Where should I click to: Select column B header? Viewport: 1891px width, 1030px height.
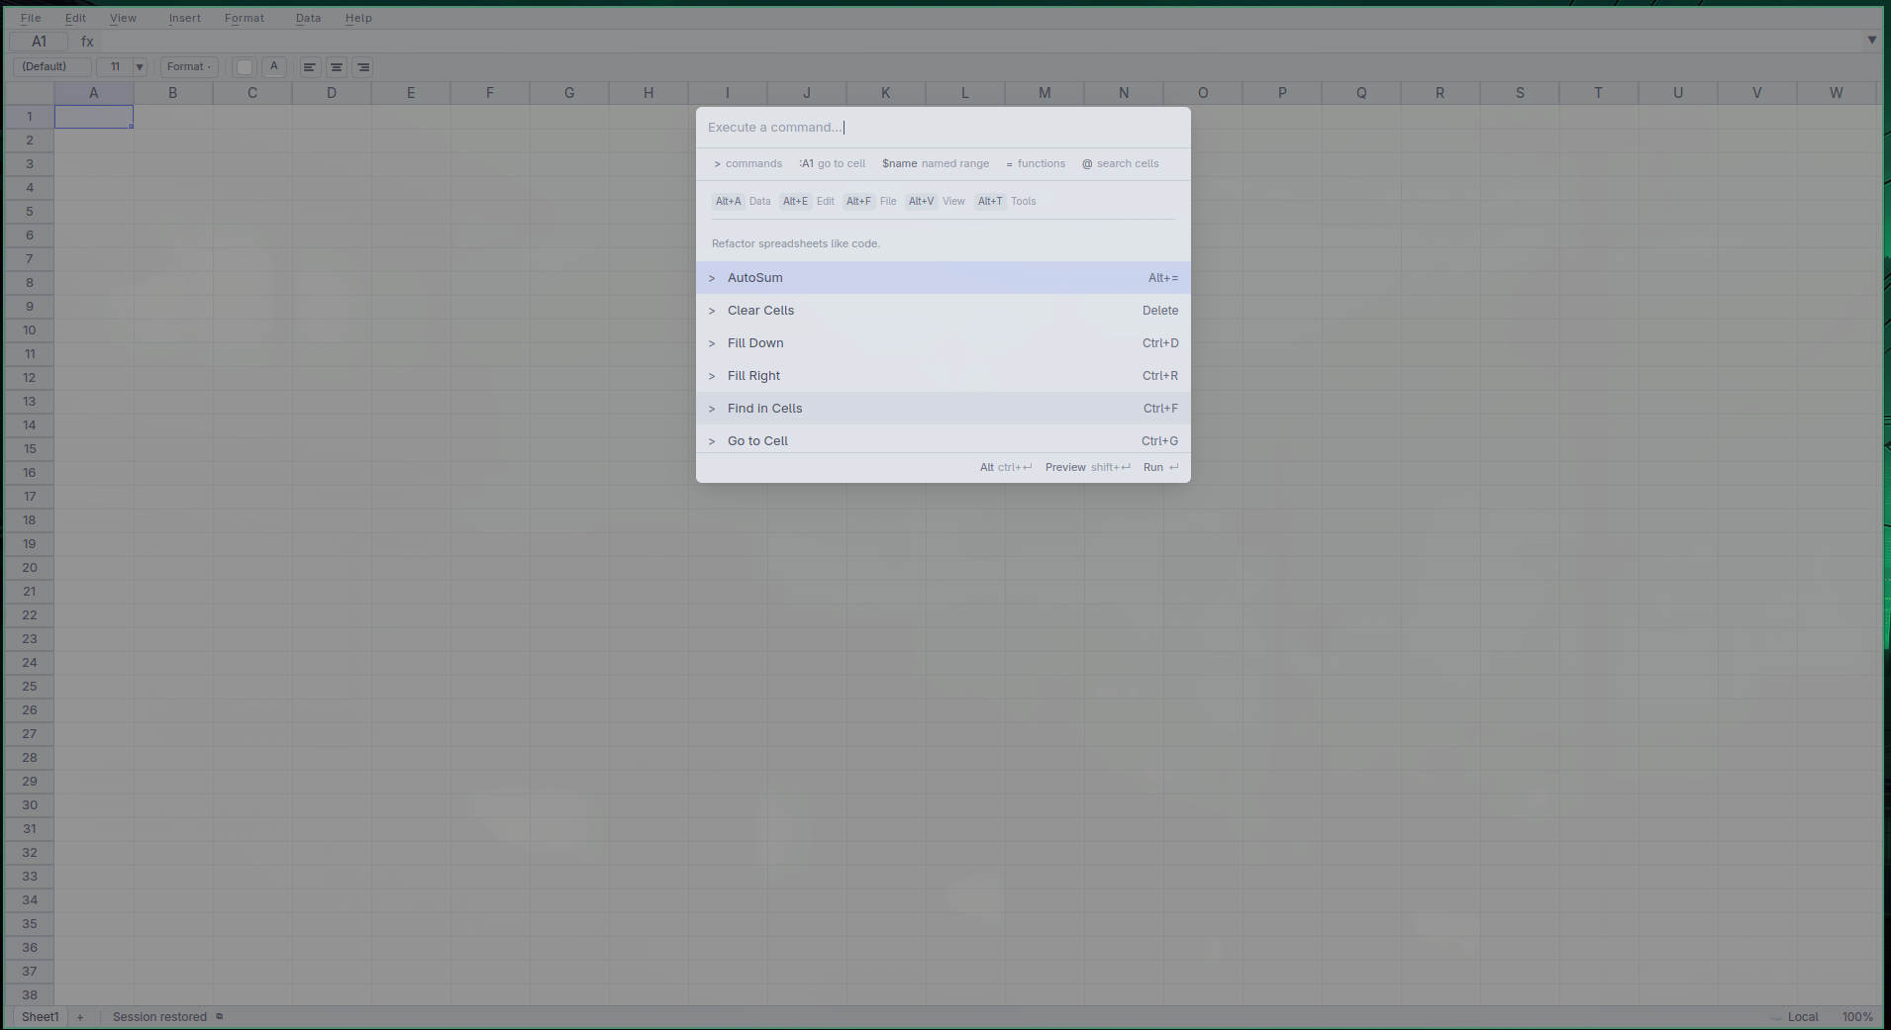(173, 93)
